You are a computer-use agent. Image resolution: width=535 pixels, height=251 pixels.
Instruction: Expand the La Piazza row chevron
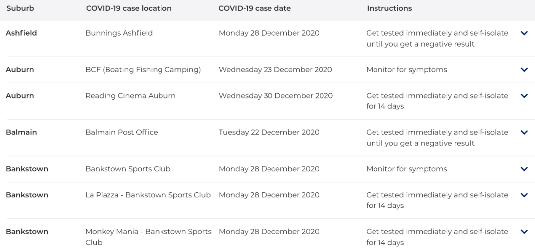[x=524, y=195]
